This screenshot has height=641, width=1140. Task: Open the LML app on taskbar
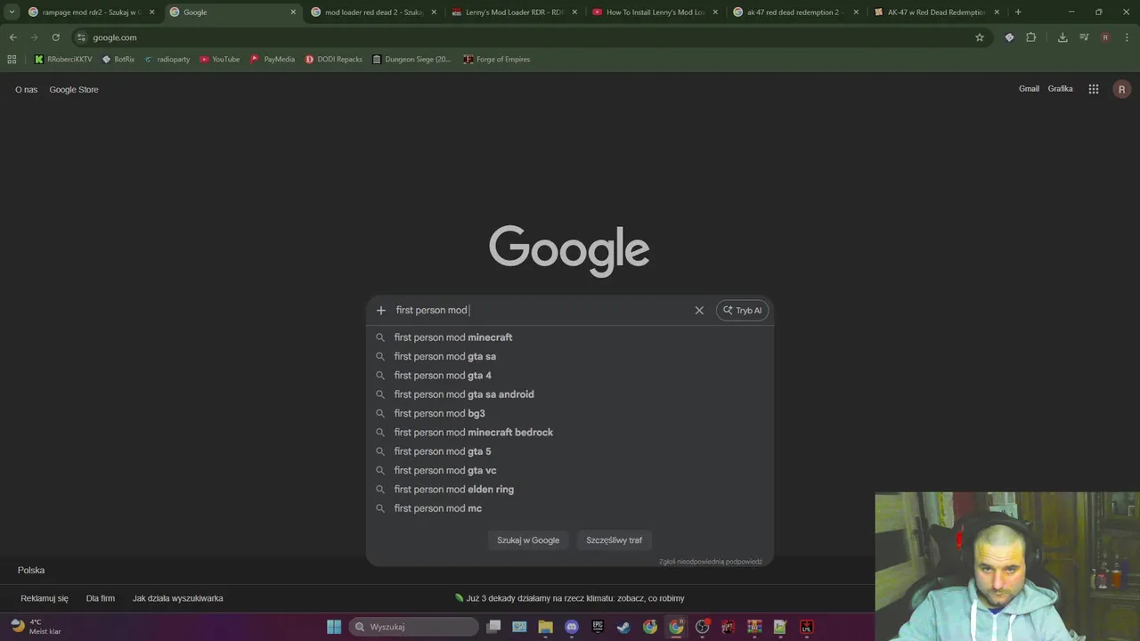click(807, 627)
